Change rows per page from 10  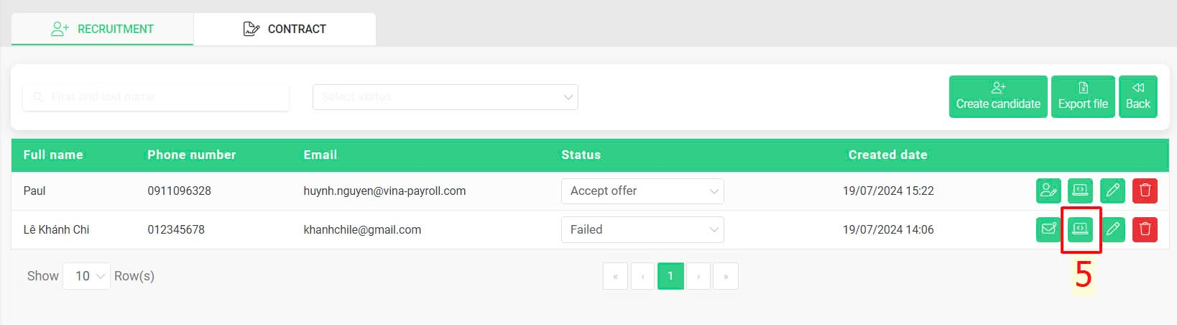(x=86, y=276)
